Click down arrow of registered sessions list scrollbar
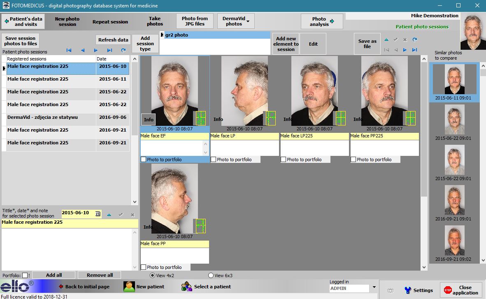The image size is (486, 299). 135,202
